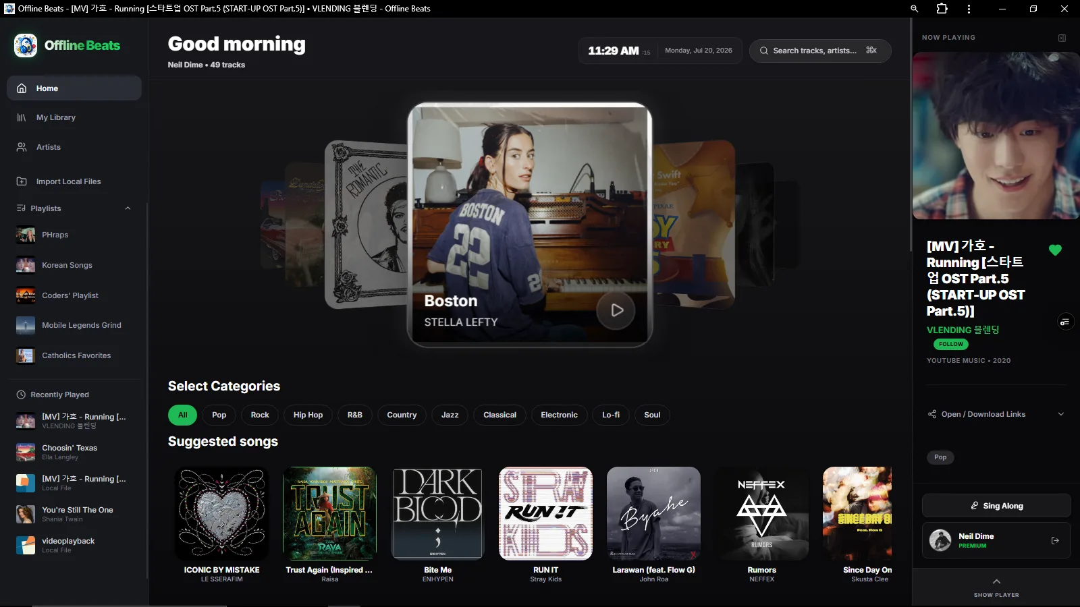Play You're Still The One by Shania Twain
Image resolution: width=1080 pixels, height=607 pixels.
tap(74, 514)
